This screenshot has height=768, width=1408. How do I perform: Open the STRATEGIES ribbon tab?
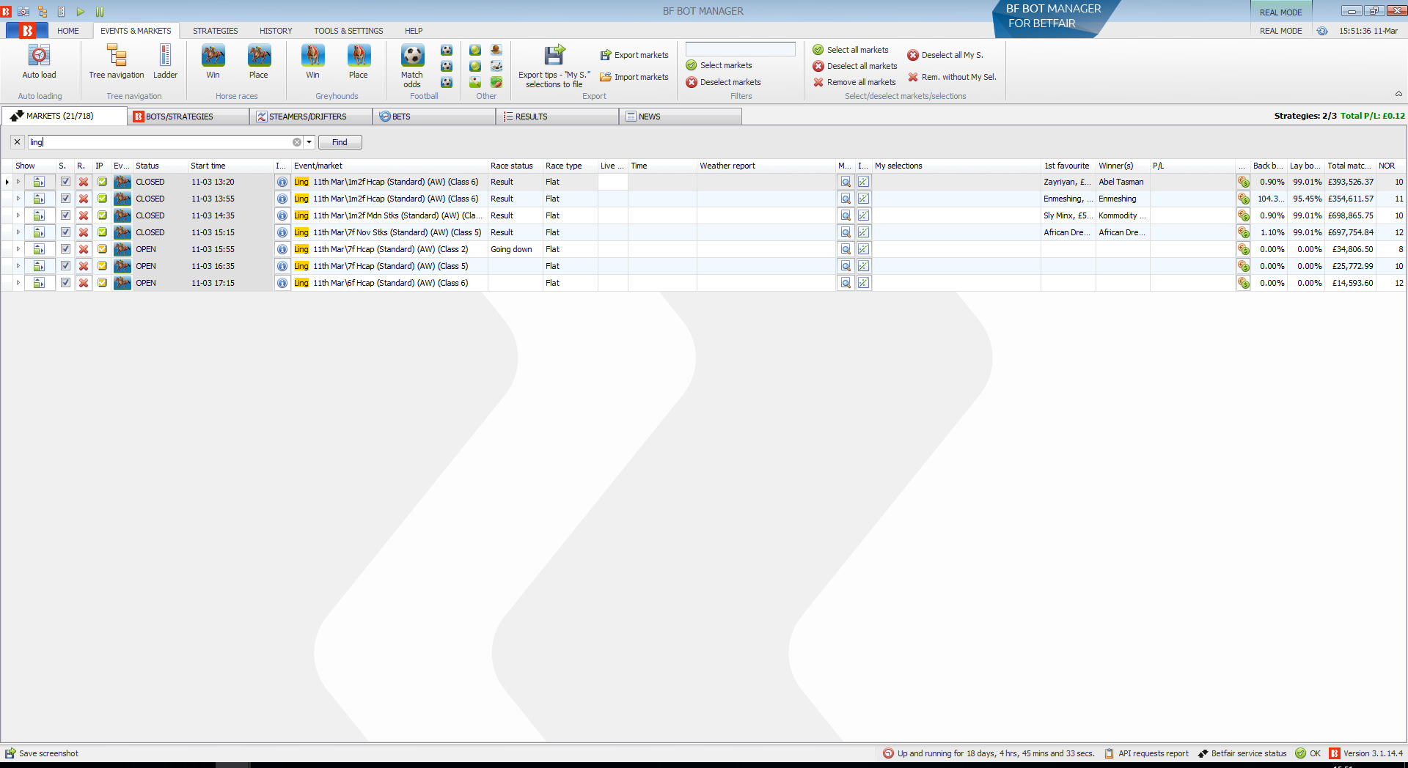(x=216, y=31)
